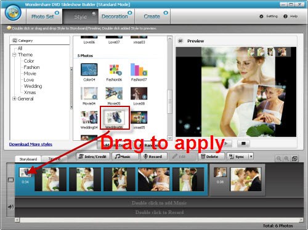This screenshot has height=230, width=308.
Task: Click the 5 Photos section heading
Action: coord(85,56)
